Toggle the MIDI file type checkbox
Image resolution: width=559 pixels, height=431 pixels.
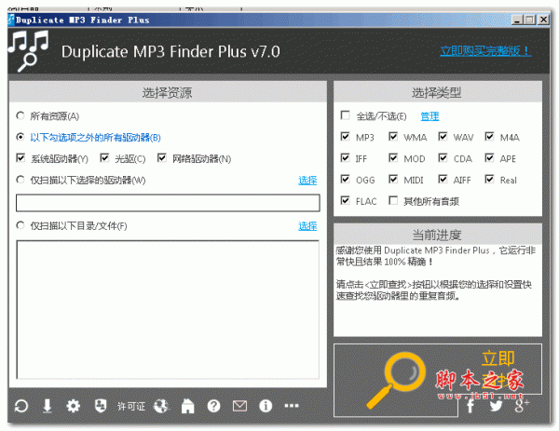coord(393,179)
